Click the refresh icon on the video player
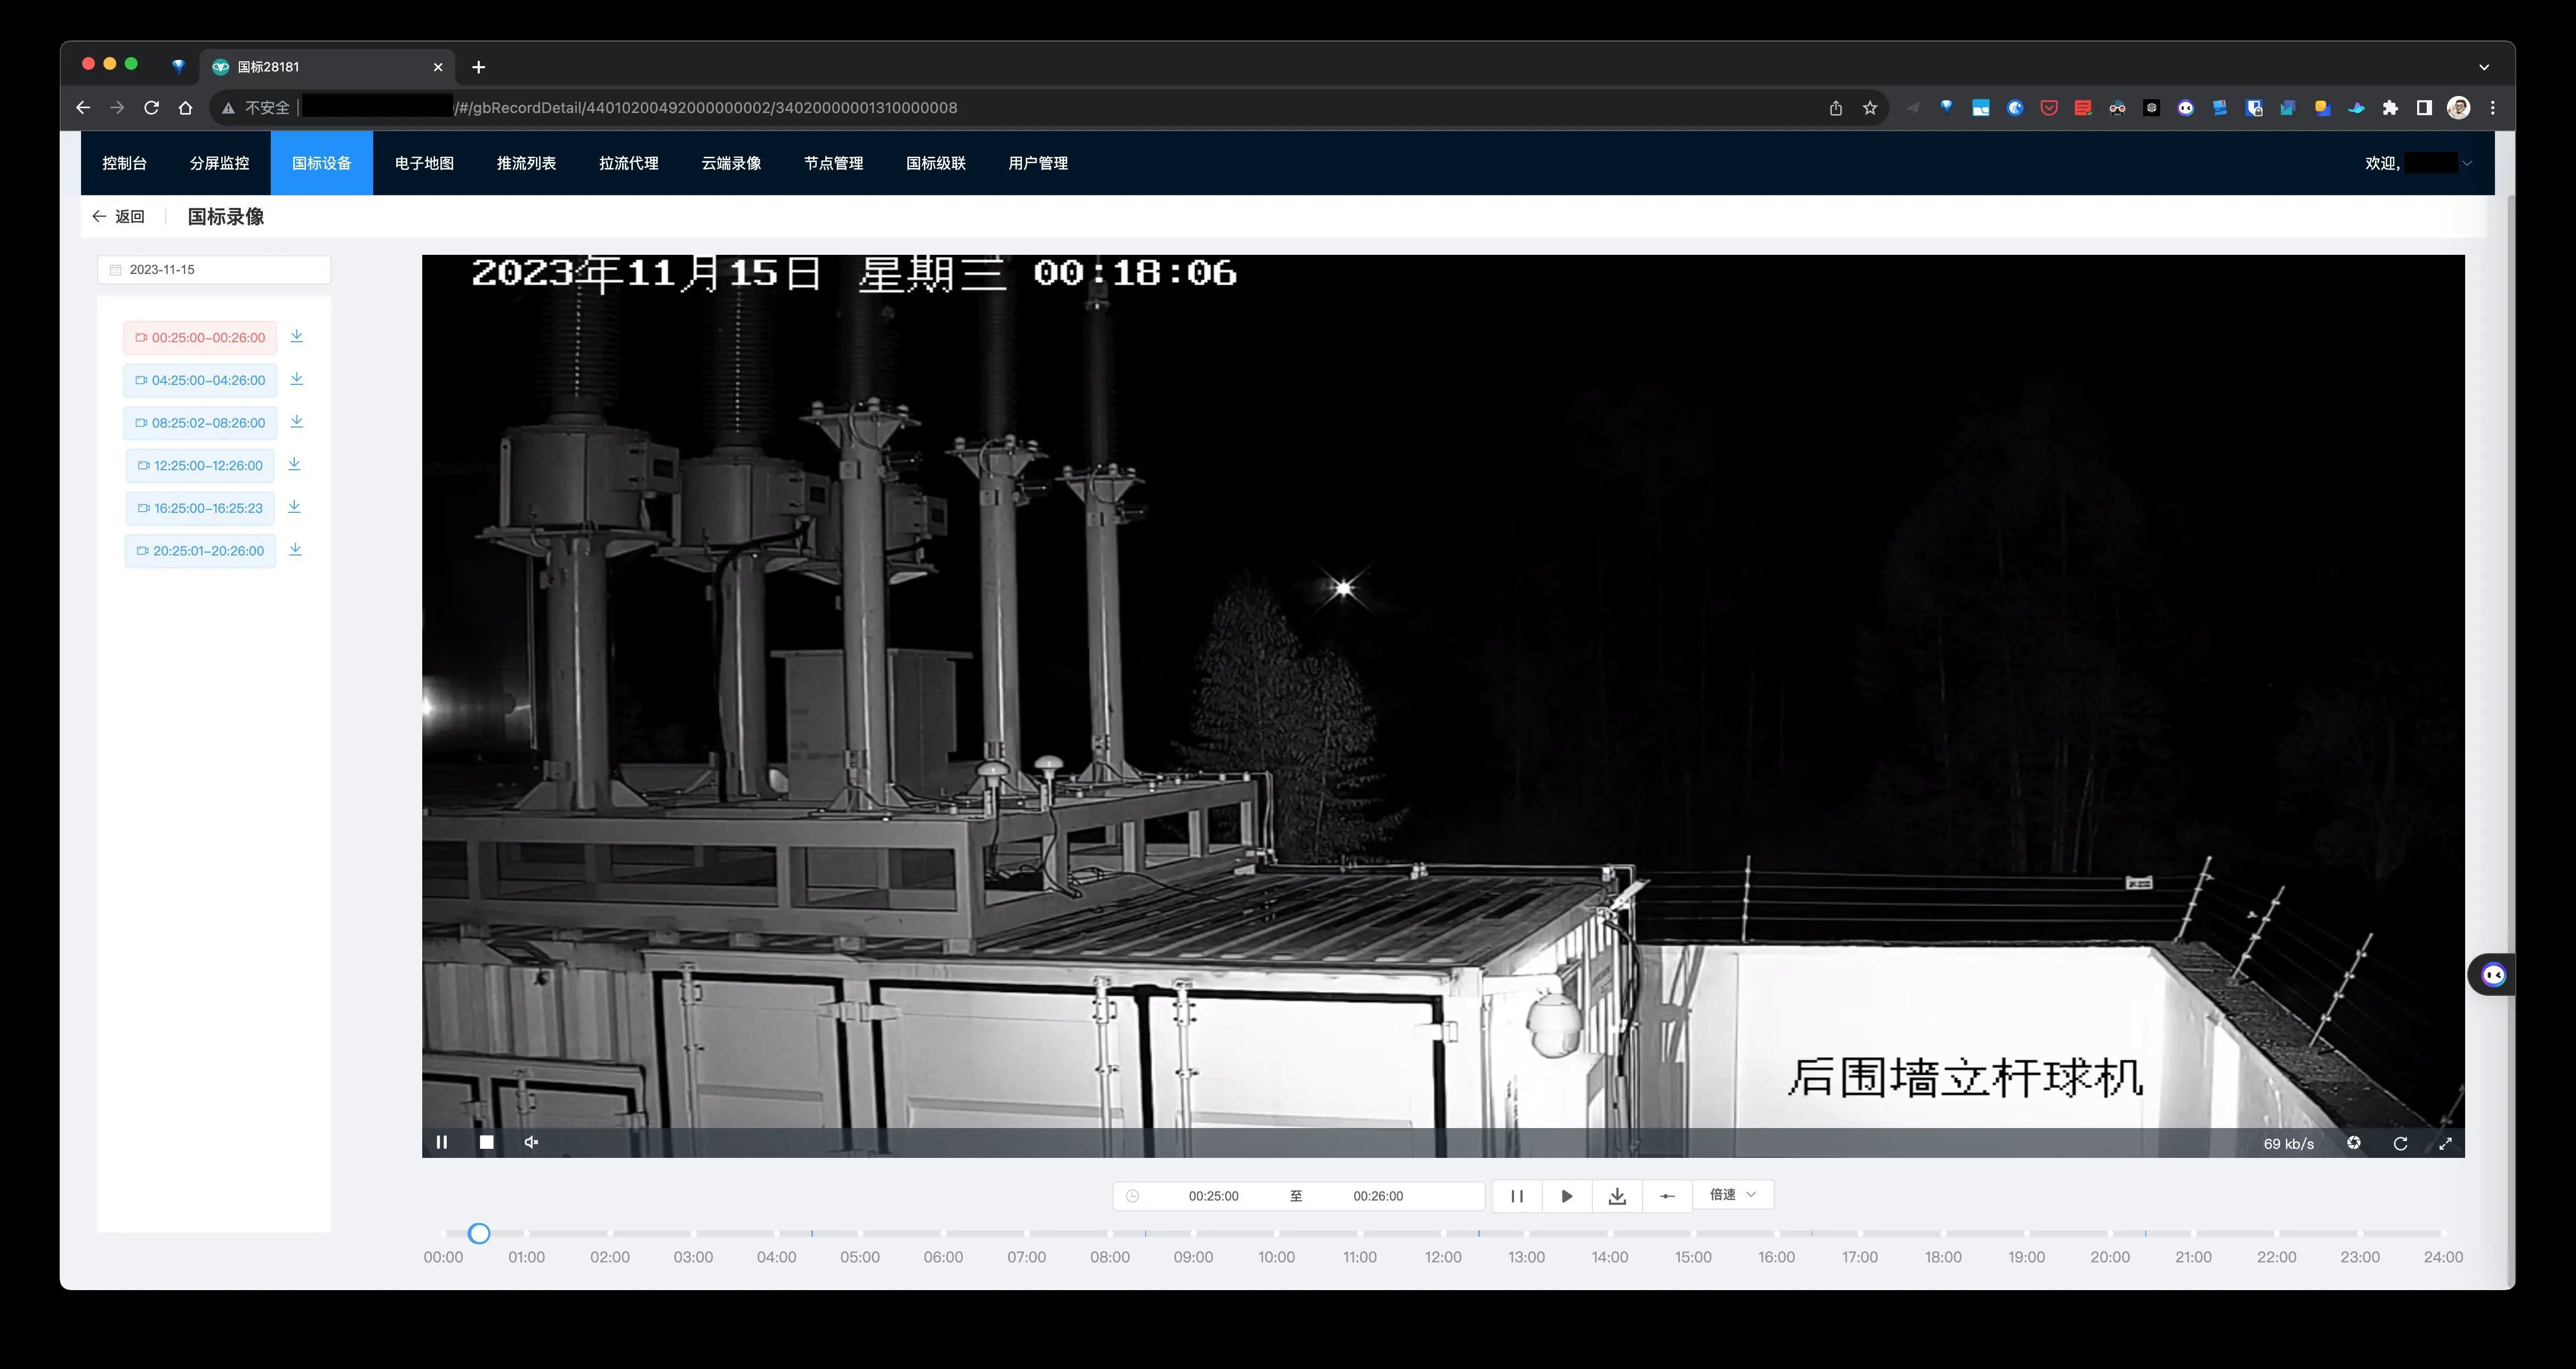The width and height of the screenshot is (2576, 1369). tap(2400, 1143)
